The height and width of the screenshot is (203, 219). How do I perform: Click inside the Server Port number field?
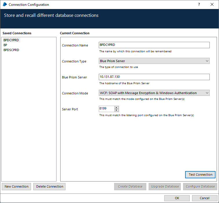click(x=106, y=109)
